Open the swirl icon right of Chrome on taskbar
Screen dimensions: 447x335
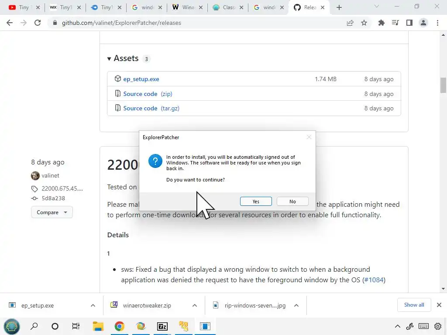pyautogui.click(x=141, y=326)
